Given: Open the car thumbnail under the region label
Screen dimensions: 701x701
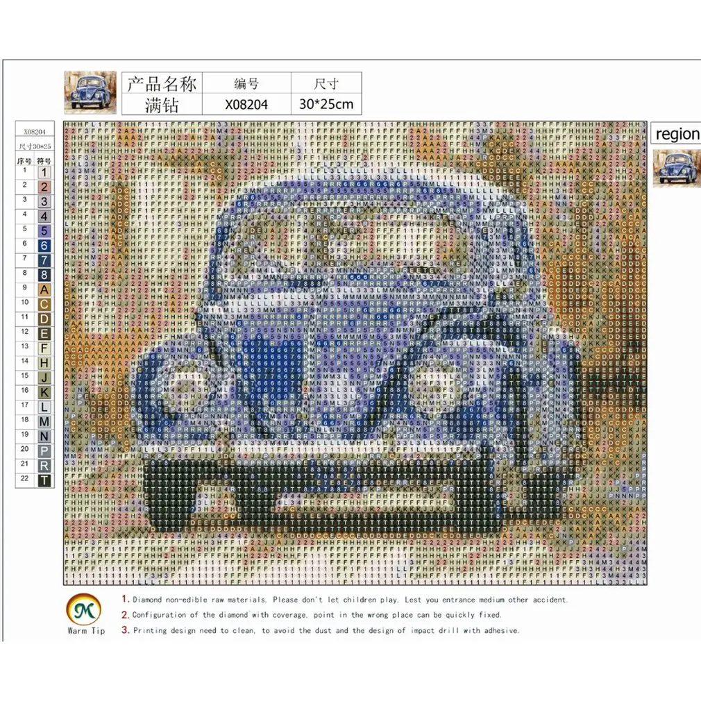Looking at the screenshot, I should coord(677,169).
